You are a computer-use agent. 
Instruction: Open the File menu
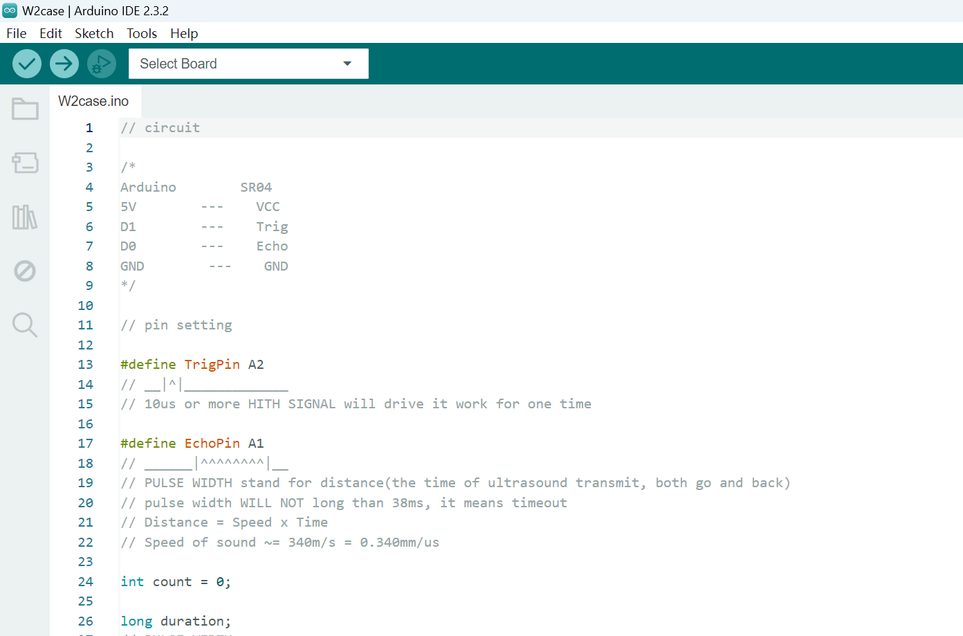click(17, 33)
